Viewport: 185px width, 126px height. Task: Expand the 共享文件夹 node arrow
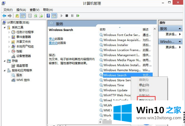pos(9,42)
